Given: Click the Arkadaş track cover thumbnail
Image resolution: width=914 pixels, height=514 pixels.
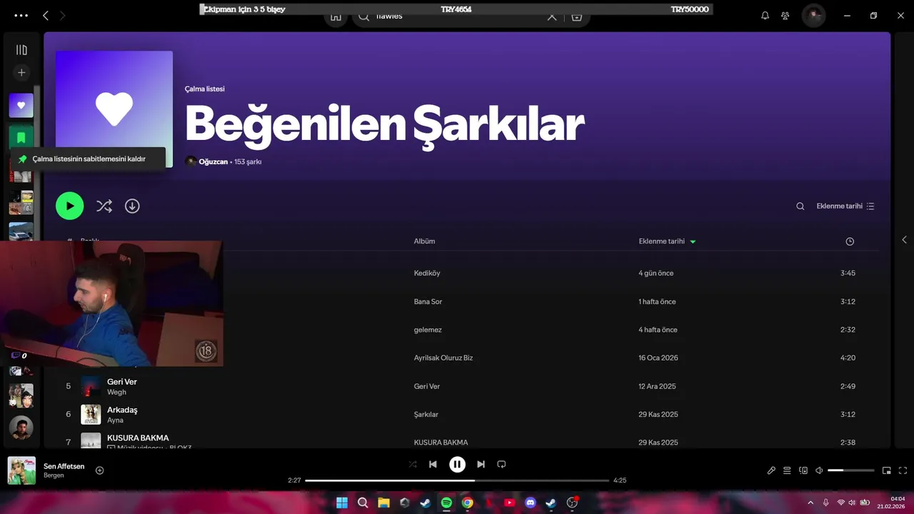Looking at the screenshot, I should point(91,414).
